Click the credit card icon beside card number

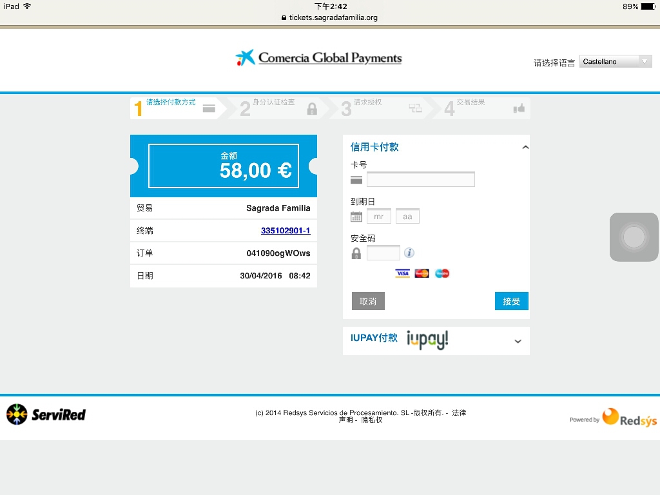(356, 180)
